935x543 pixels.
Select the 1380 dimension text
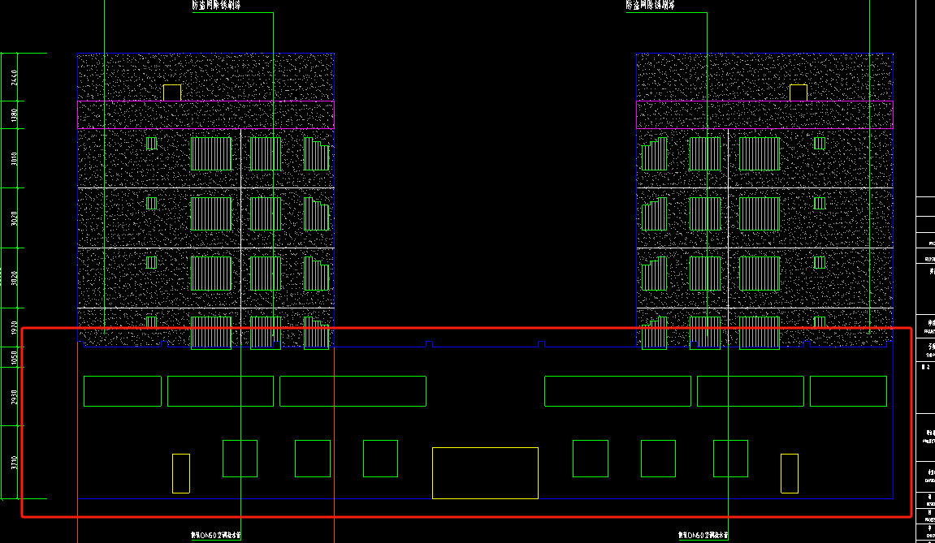pos(15,115)
